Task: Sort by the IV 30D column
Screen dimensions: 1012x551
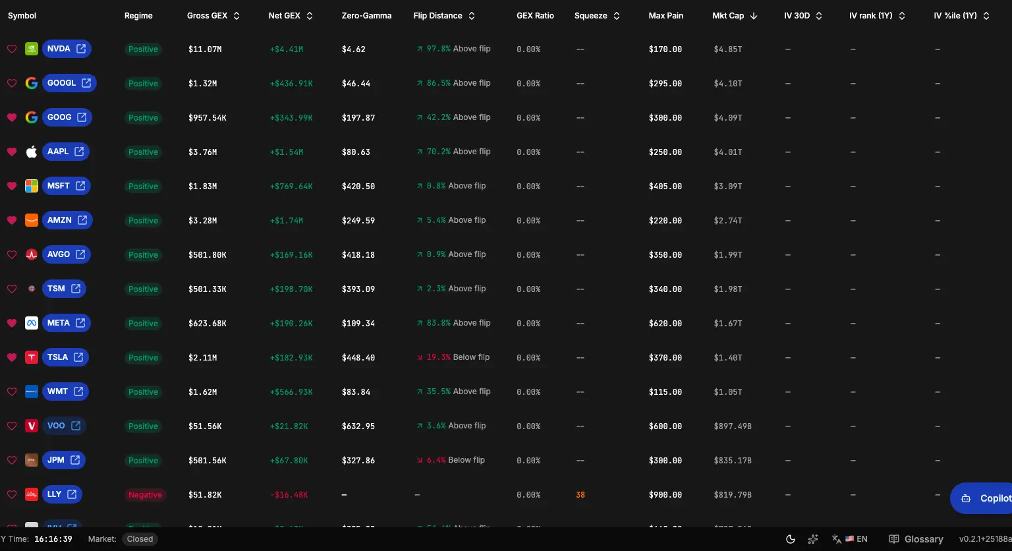Action: pos(803,16)
